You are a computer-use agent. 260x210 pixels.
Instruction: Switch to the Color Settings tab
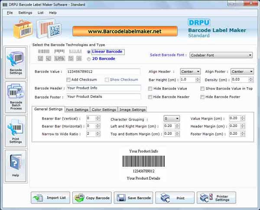(x=104, y=109)
